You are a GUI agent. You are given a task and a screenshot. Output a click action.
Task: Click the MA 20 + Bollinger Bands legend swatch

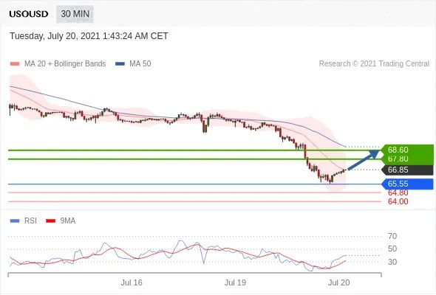(x=15, y=64)
